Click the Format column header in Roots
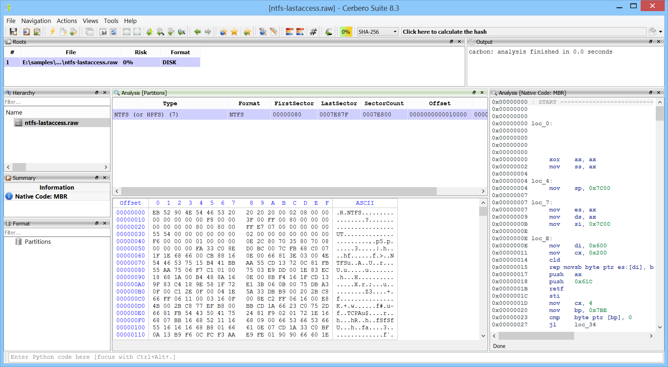Screen dimensions: 668x367 (x=180, y=52)
